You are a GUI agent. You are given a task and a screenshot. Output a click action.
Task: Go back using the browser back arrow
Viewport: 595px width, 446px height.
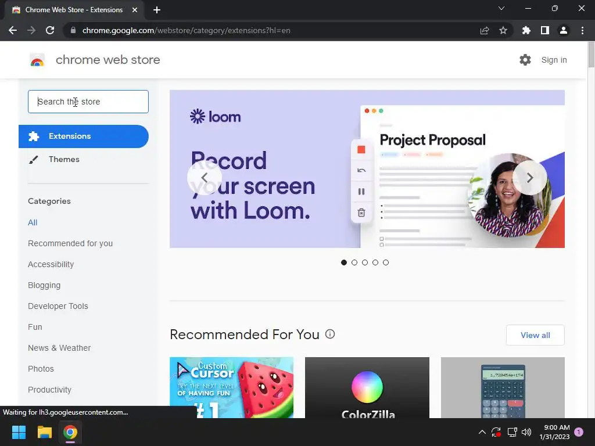click(13, 30)
